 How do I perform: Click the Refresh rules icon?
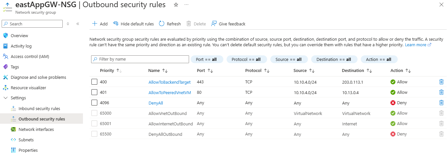162,24
